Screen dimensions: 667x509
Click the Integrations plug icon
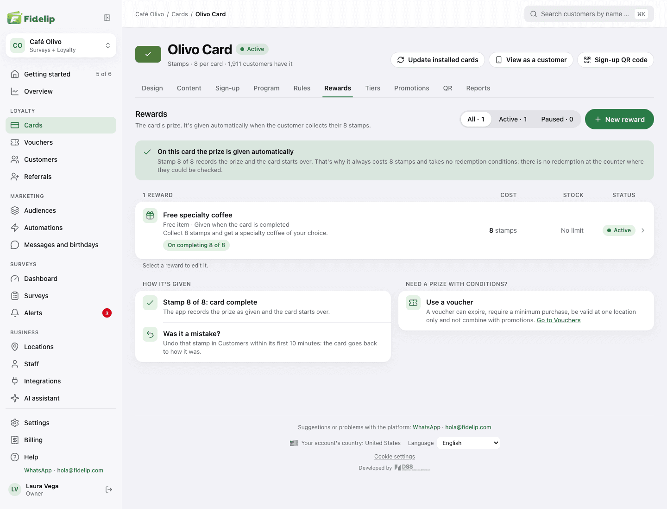[15, 381]
